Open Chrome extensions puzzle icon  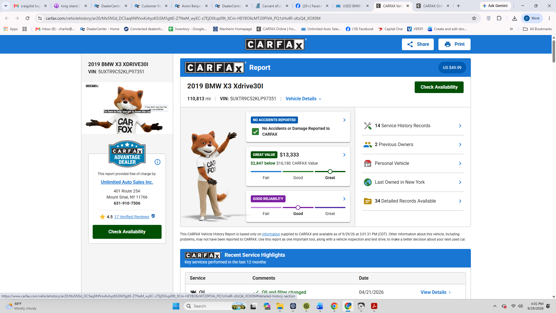[499, 18]
